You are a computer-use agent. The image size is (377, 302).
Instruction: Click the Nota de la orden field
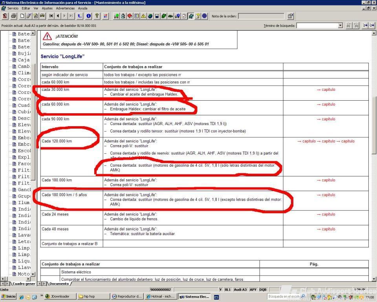pyautogui.click(x=261, y=16)
